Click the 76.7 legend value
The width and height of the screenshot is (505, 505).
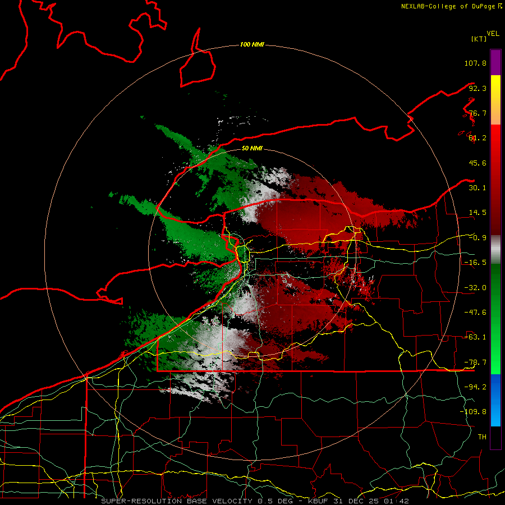[x=478, y=113]
